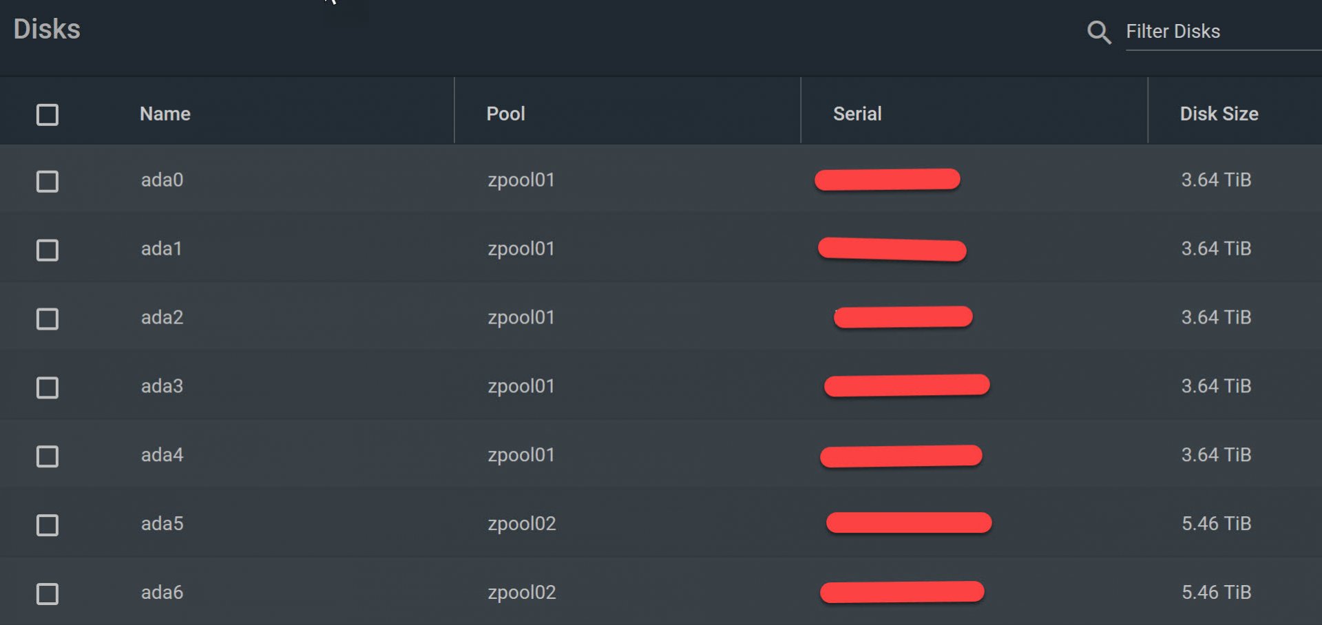Select the checkbox for ada6

point(48,594)
